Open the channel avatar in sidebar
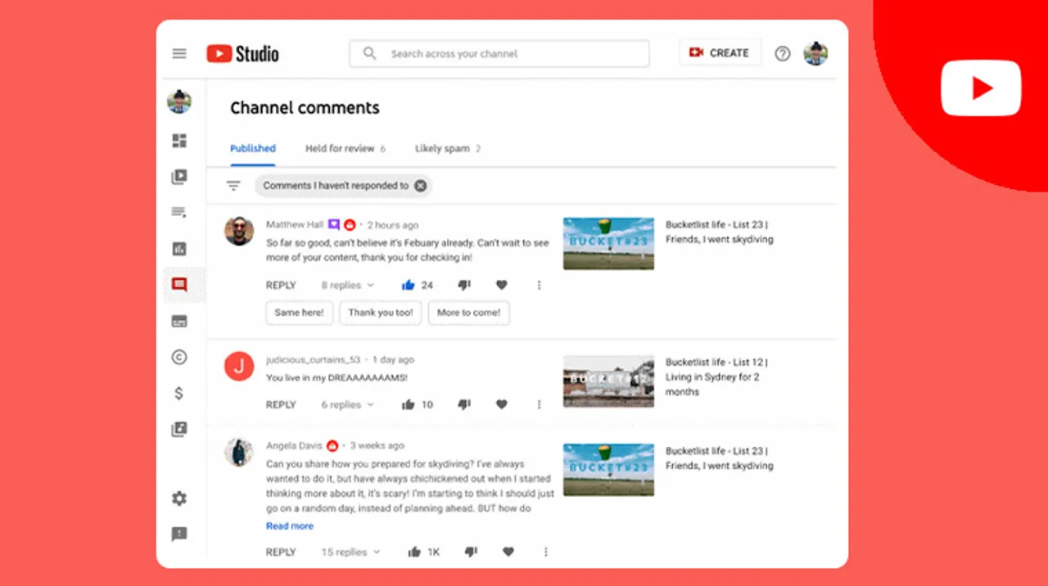This screenshot has width=1048, height=586. point(179,102)
